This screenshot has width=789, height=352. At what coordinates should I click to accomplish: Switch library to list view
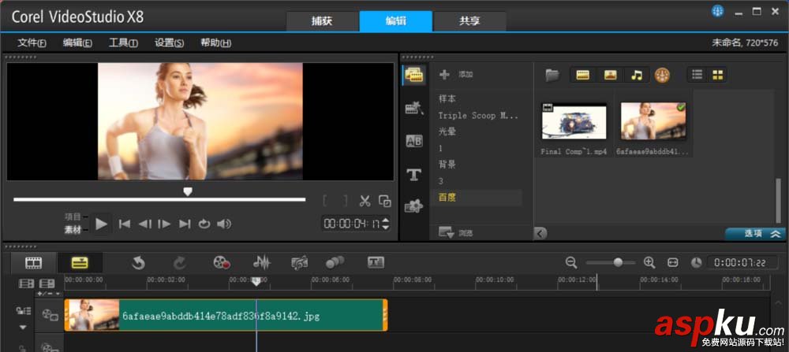point(697,76)
